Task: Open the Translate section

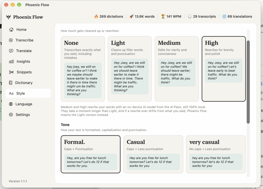Action: [x=28, y=51]
